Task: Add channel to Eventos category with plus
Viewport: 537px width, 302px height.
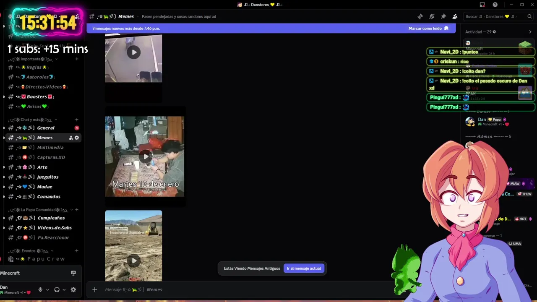Action: [77, 251]
